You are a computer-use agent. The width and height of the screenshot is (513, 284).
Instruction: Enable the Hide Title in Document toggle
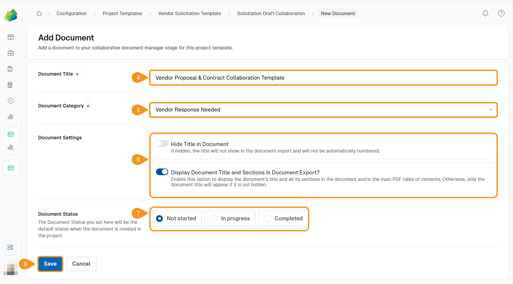(162, 143)
